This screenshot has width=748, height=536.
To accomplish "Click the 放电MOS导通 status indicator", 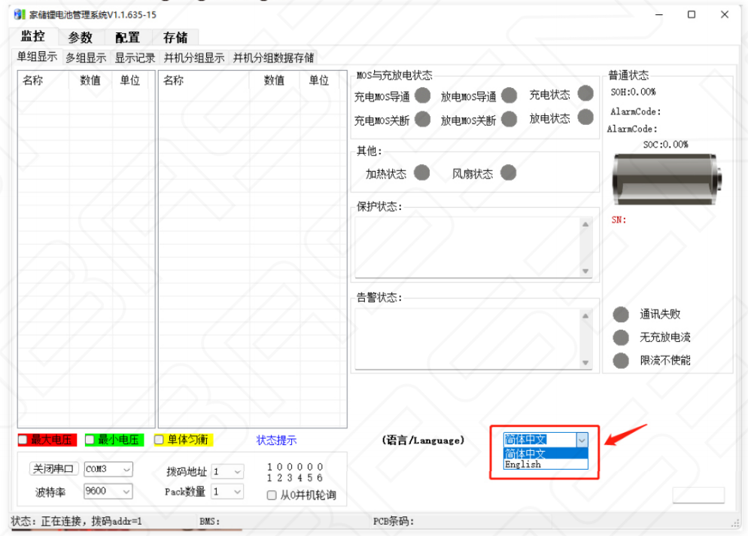I will click(509, 96).
